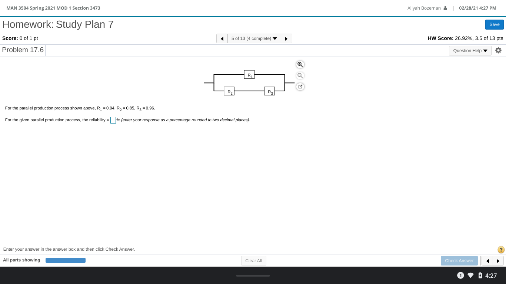Go to previous question arrow in header
Image resolution: width=506 pixels, height=284 pixels.
point(222,38)
